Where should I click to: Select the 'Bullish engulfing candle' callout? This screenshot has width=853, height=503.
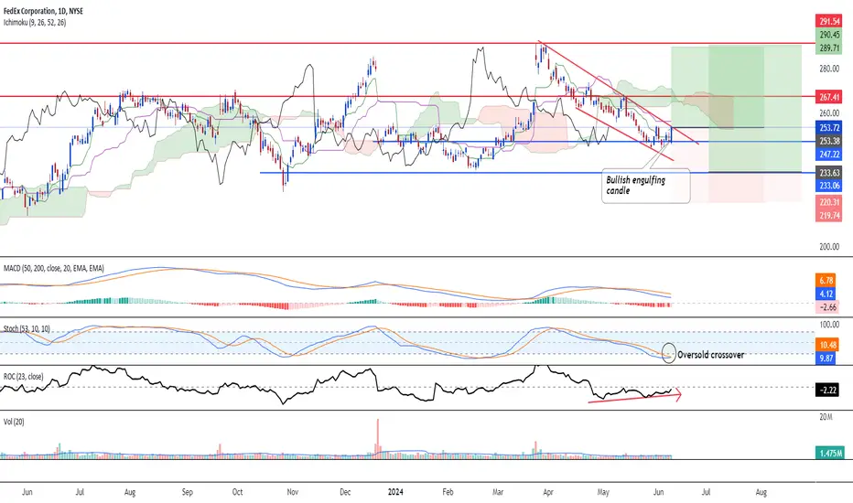pyautogui.click(x=645, y=186)
